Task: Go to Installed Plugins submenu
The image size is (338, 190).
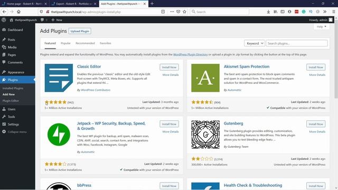Action: [x=13, y=88]
